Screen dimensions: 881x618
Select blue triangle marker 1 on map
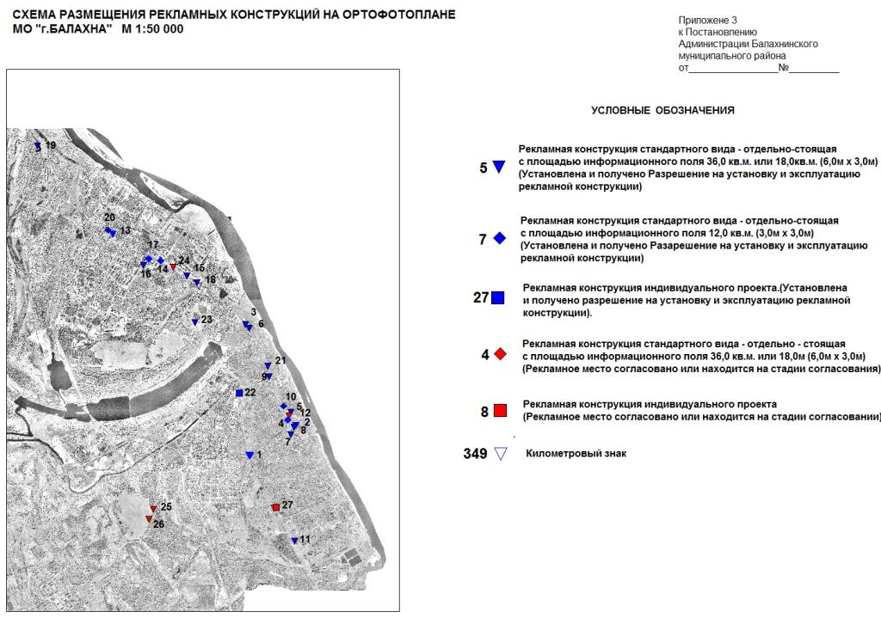point(250,455)
